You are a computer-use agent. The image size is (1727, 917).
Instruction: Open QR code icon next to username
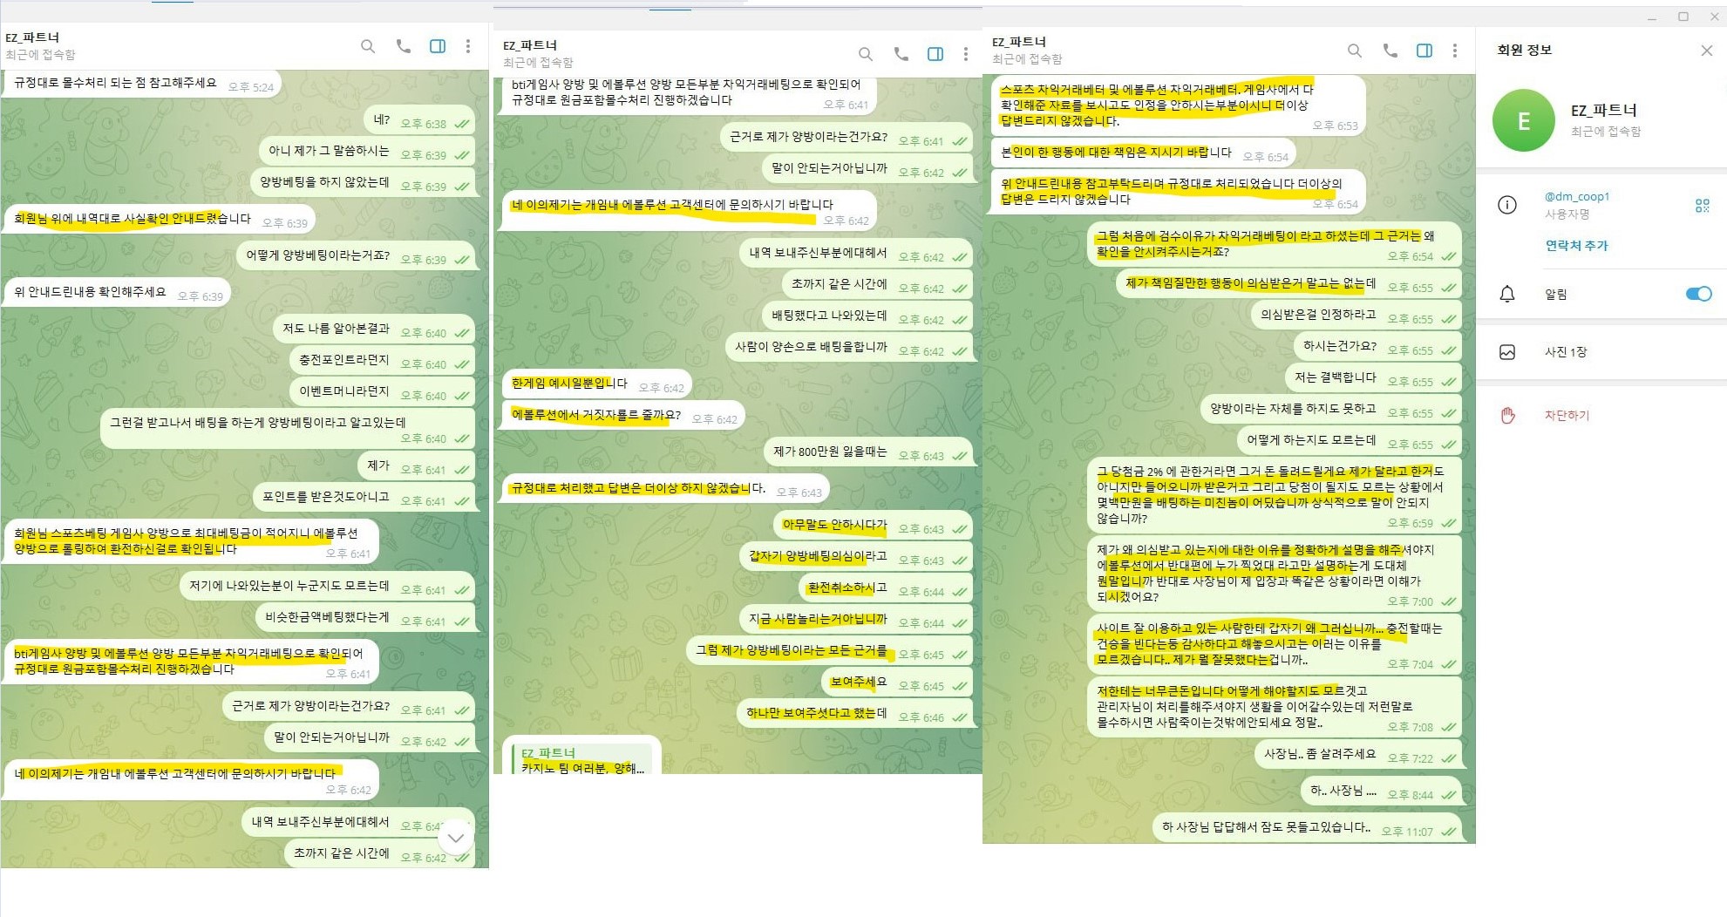(x=1702, y=206)
